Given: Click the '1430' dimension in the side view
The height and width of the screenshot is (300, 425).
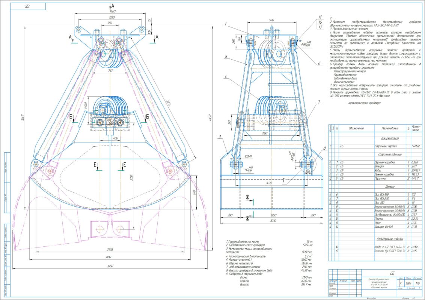Looking at the screenshot, I should pyautogui.click(x=268, y=183).
